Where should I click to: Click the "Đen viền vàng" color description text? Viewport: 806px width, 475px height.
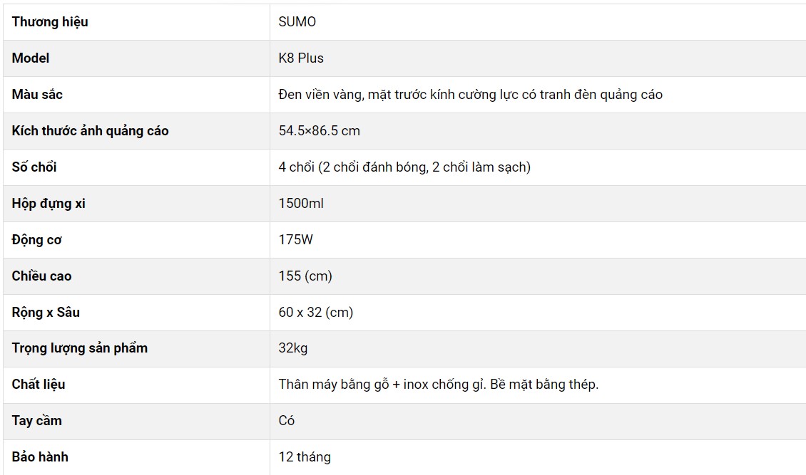320,95
